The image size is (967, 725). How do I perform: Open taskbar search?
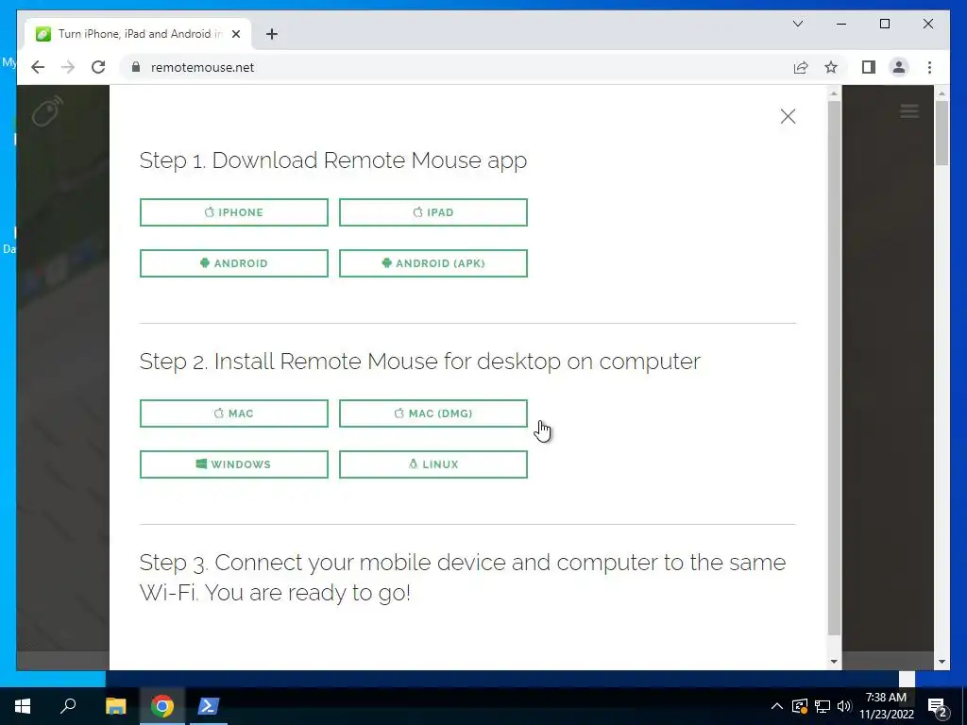(x=68, y=706)
